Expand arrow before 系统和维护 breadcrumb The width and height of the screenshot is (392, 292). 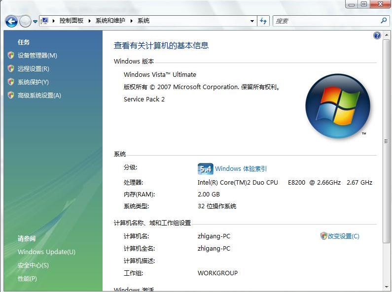coord(90,21)
